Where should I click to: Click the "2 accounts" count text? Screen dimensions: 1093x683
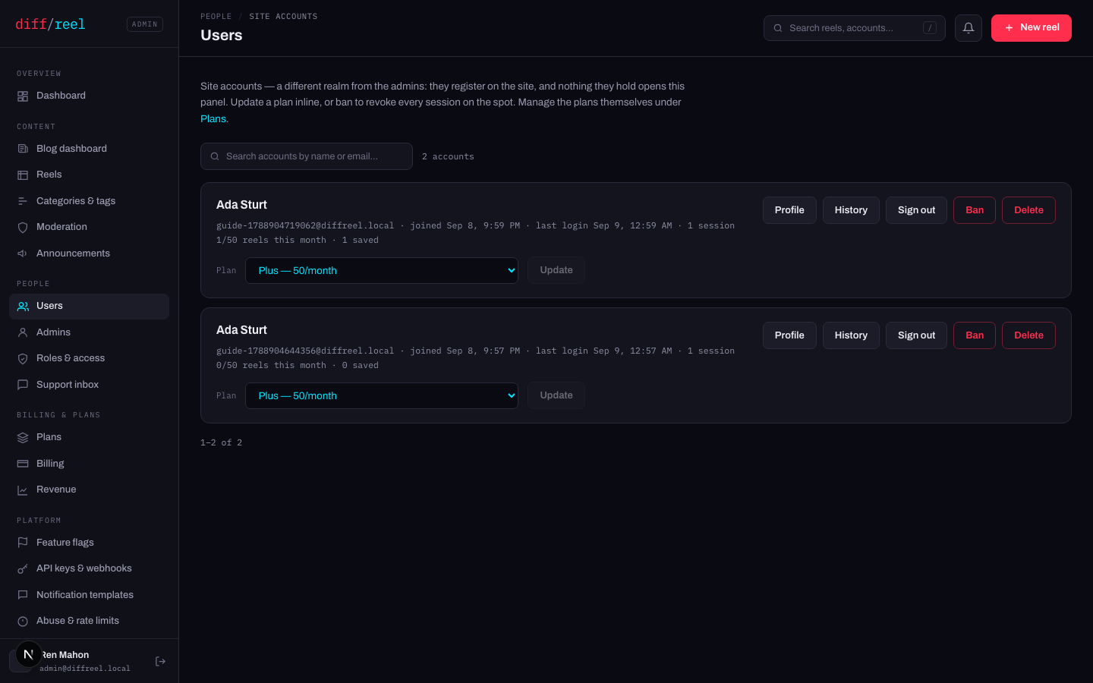click(x=448, y=157)
